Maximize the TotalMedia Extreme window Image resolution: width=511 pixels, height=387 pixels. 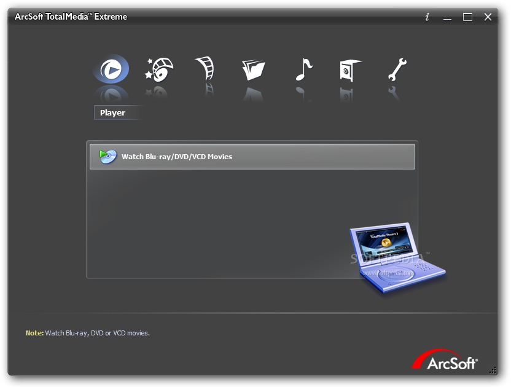[467, 17]
